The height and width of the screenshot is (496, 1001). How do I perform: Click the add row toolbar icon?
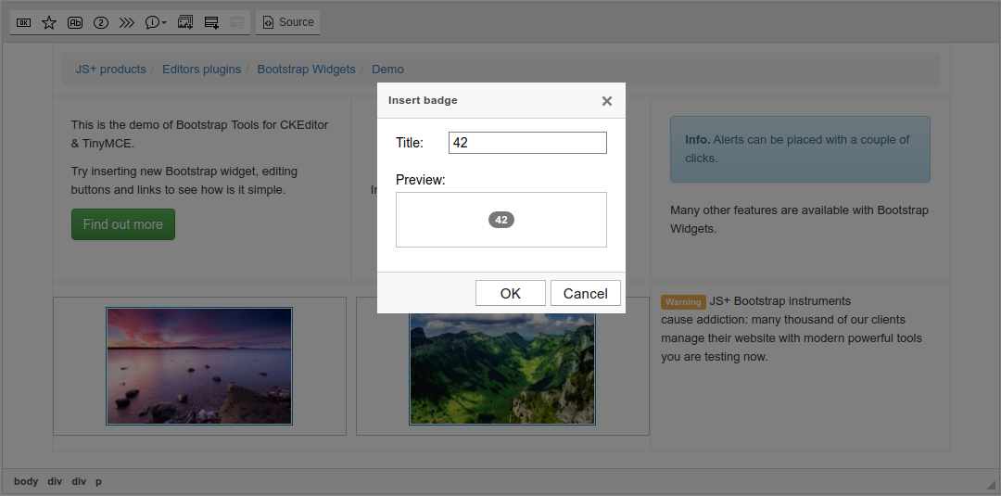(x=211, y=22)
